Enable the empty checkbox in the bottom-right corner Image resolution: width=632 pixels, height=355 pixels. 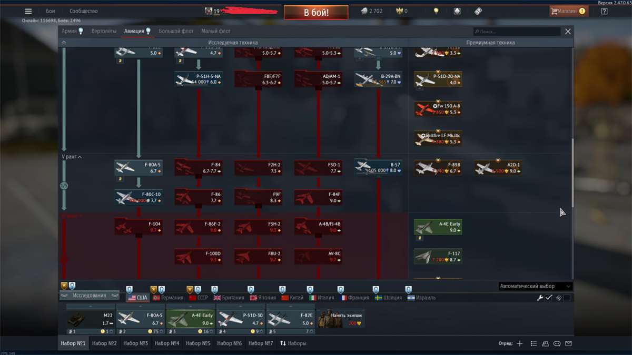tap(567, 297)
